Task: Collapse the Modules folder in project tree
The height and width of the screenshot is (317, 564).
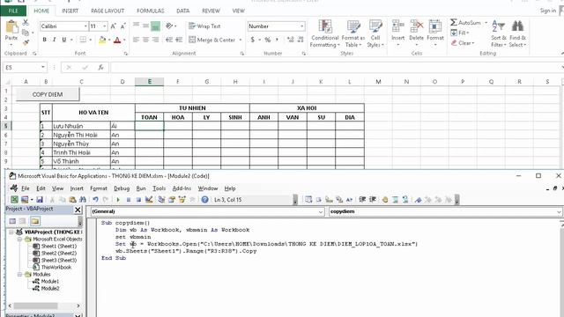Action: (20, 274)
